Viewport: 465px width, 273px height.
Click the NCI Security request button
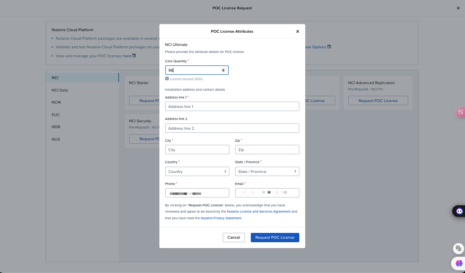[x=144, y=139]
